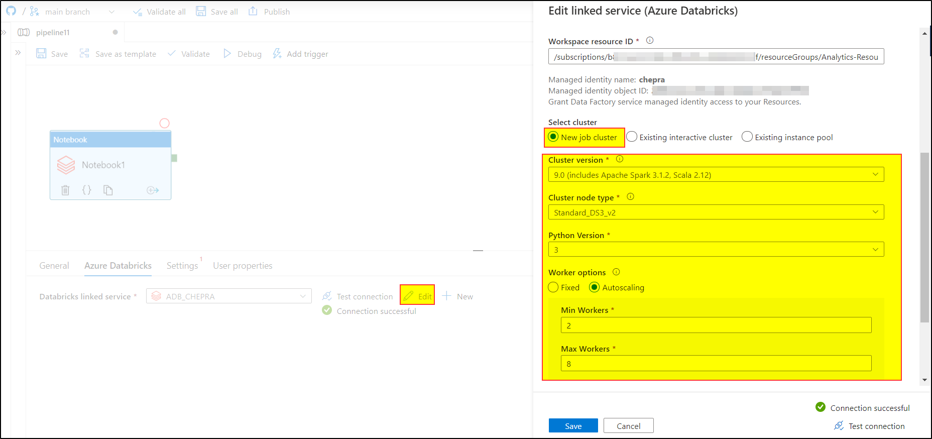The height and width of the screenshot is (439, 932).
Task: Clone Notebook1 with copy icon
Action: 108,190
